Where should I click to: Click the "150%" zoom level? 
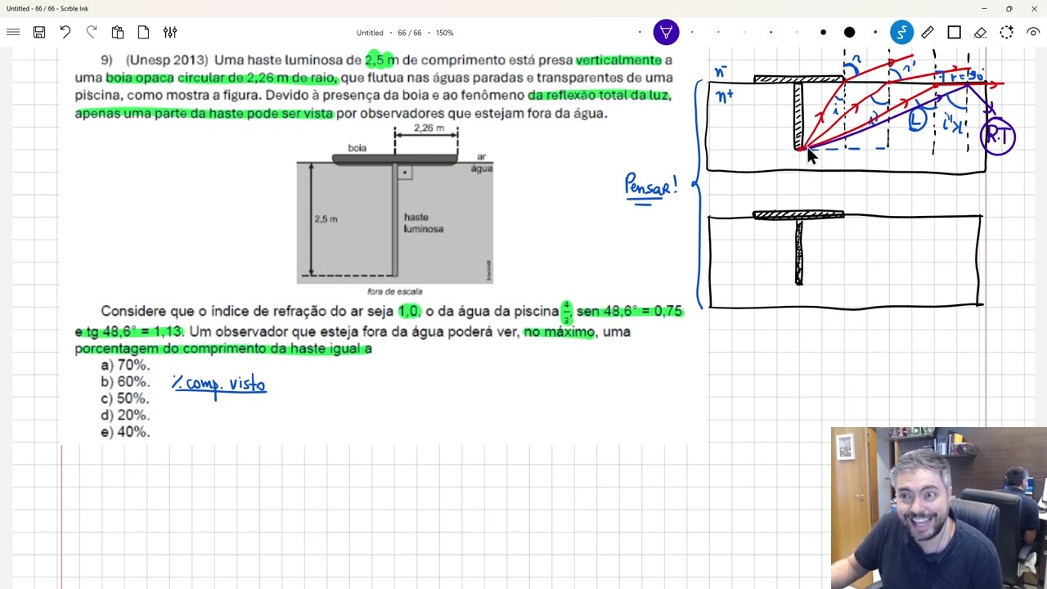click(x=444, y=33)
